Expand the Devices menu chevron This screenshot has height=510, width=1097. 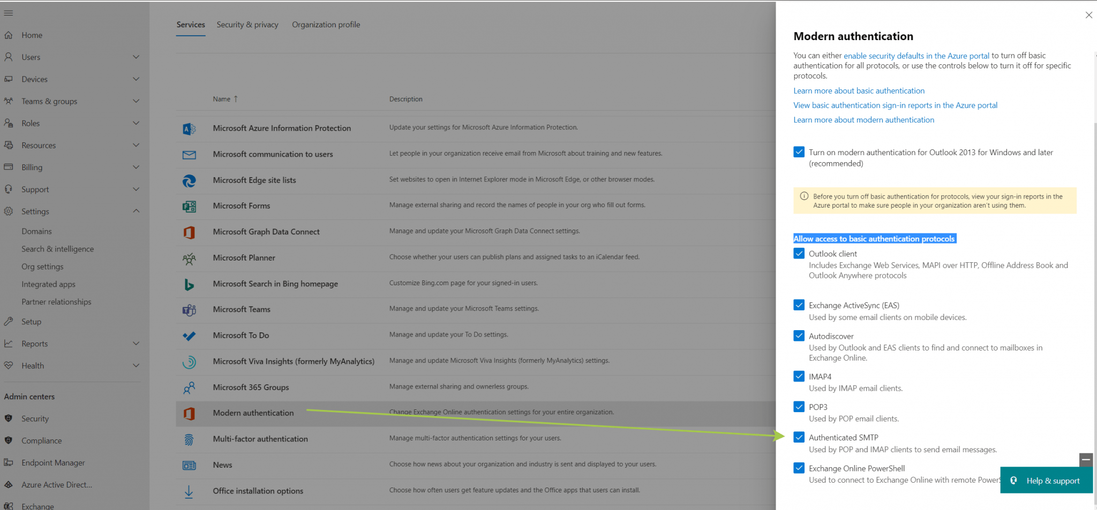pyautogui.click(x=136, y=79)
